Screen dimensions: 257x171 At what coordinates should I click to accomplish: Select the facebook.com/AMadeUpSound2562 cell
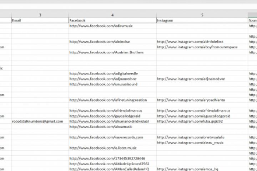point(112,164)
